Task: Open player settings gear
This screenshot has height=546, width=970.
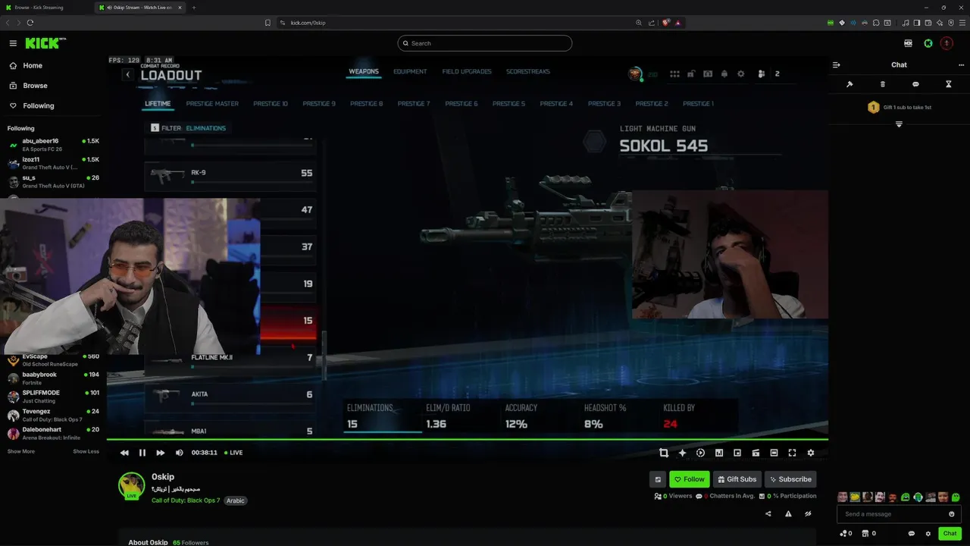Action: click(810, 453)
